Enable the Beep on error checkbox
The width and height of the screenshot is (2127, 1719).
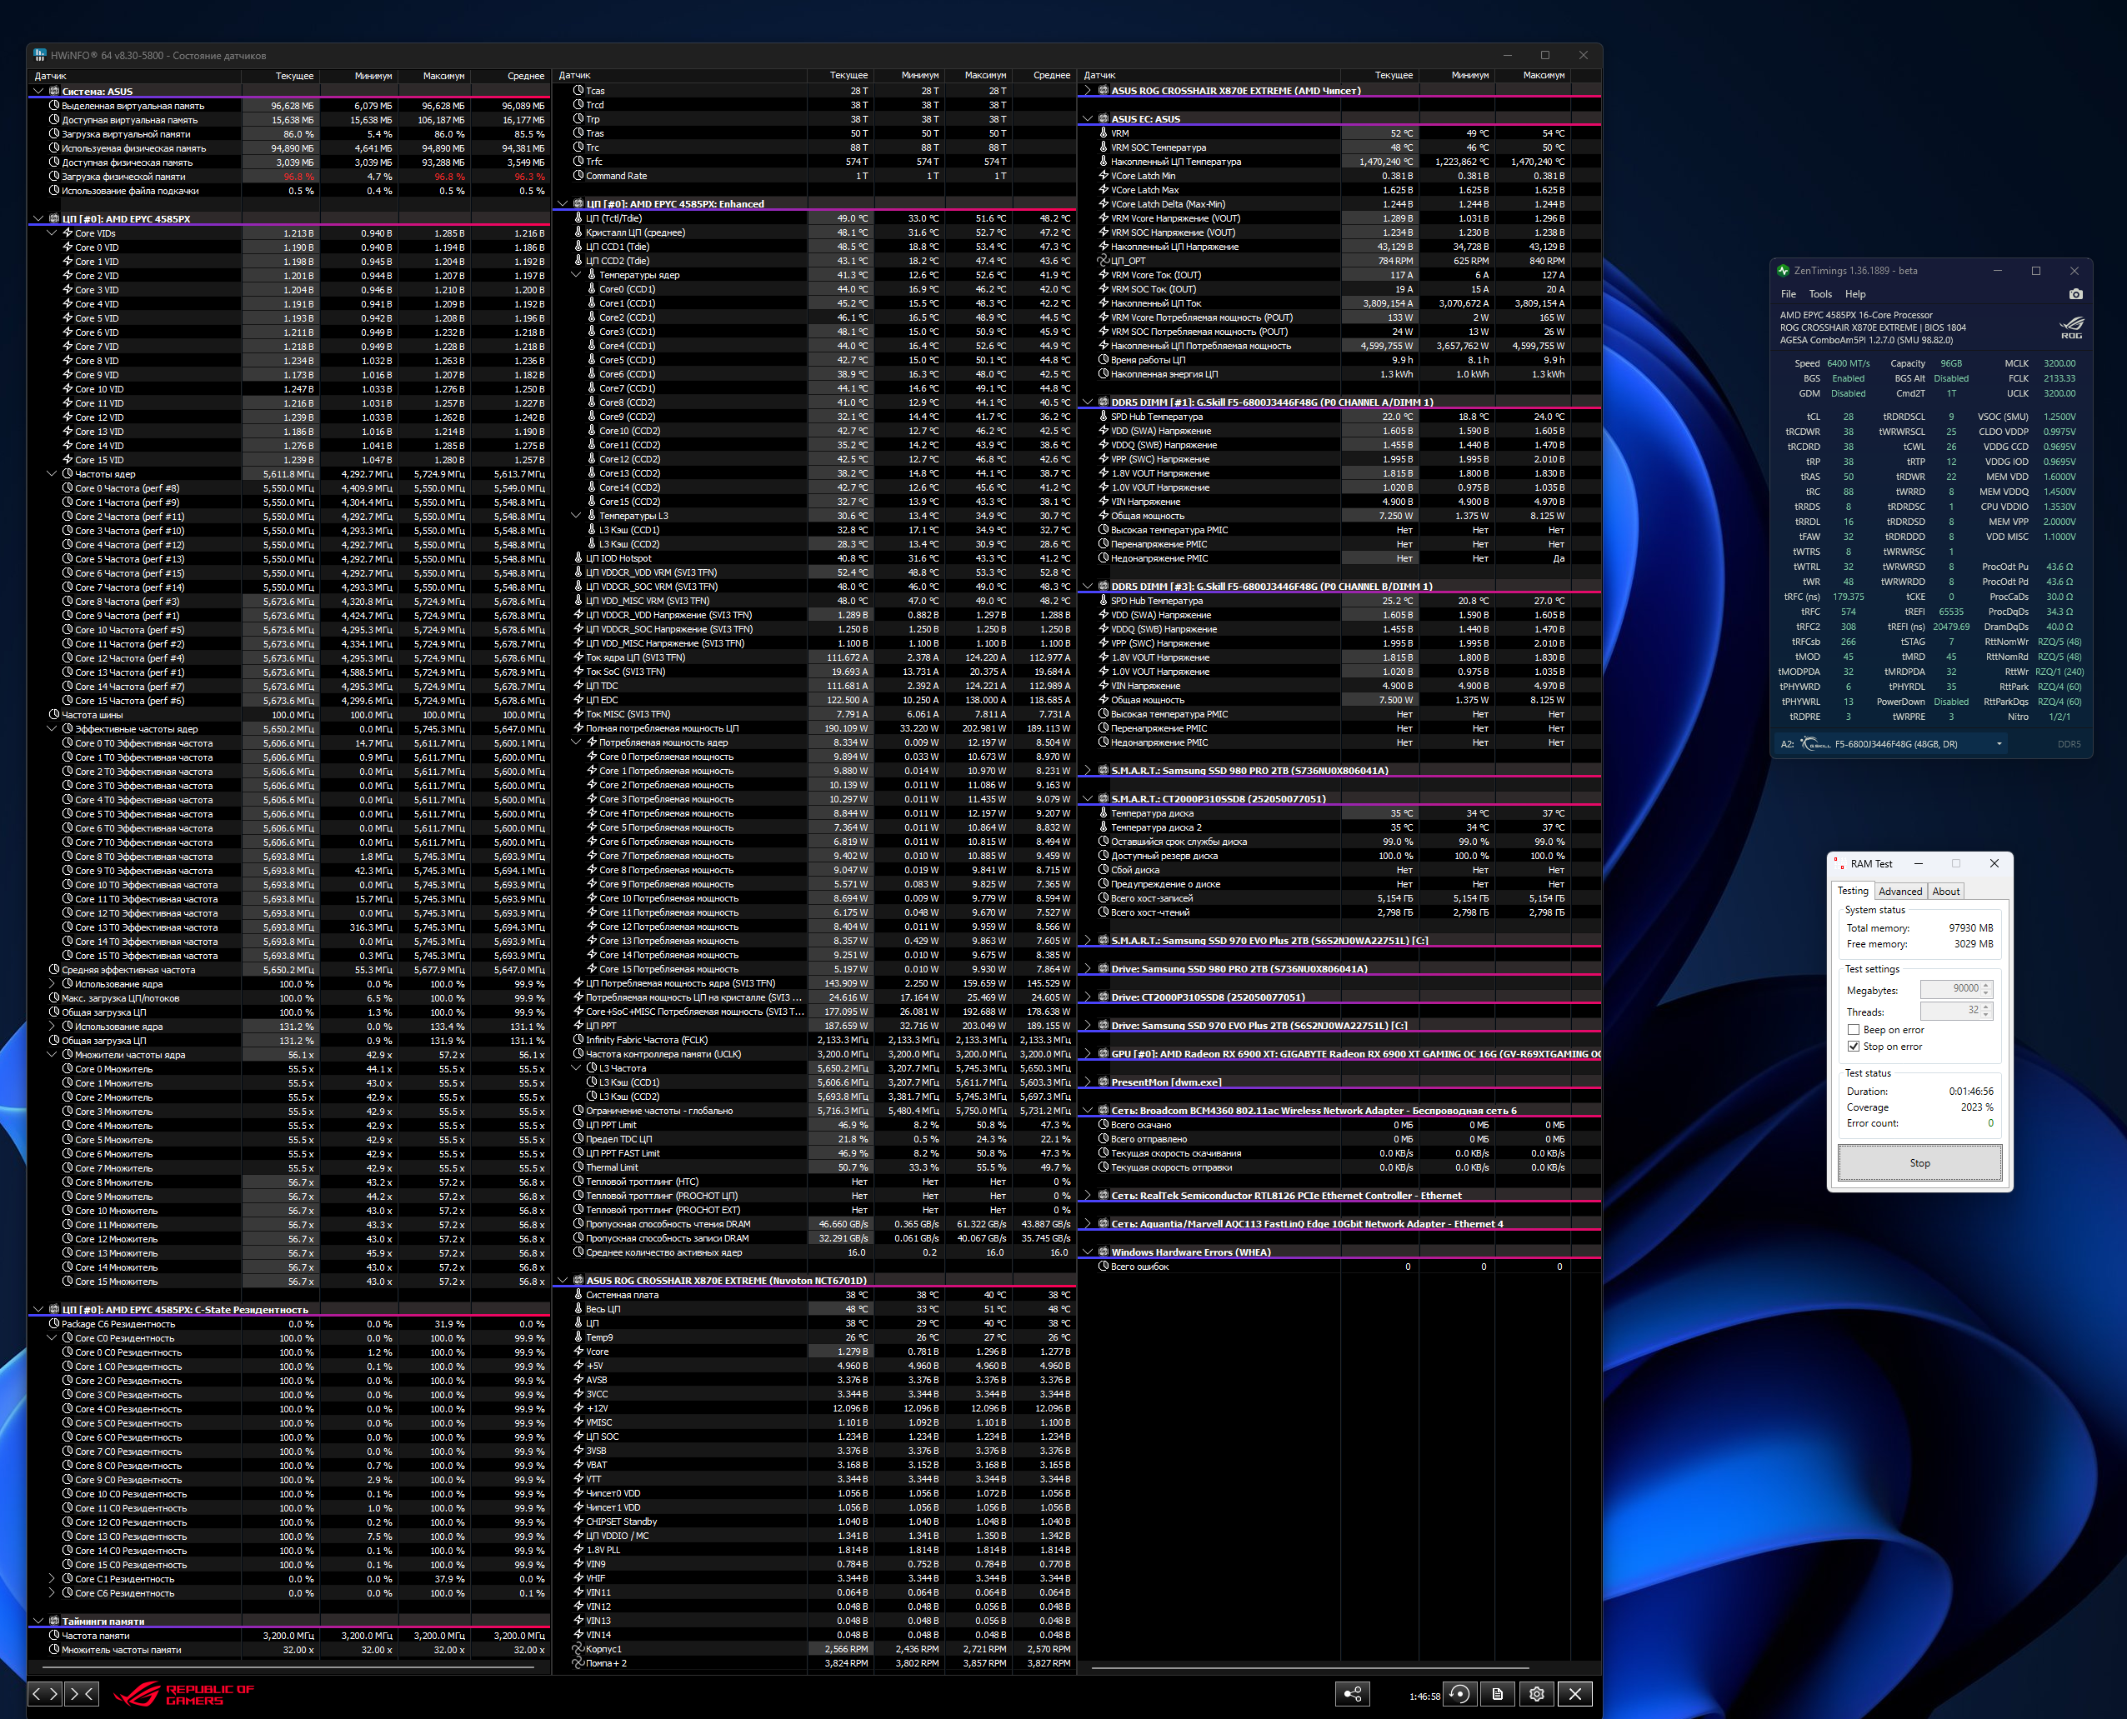tap(1853, 1030)
